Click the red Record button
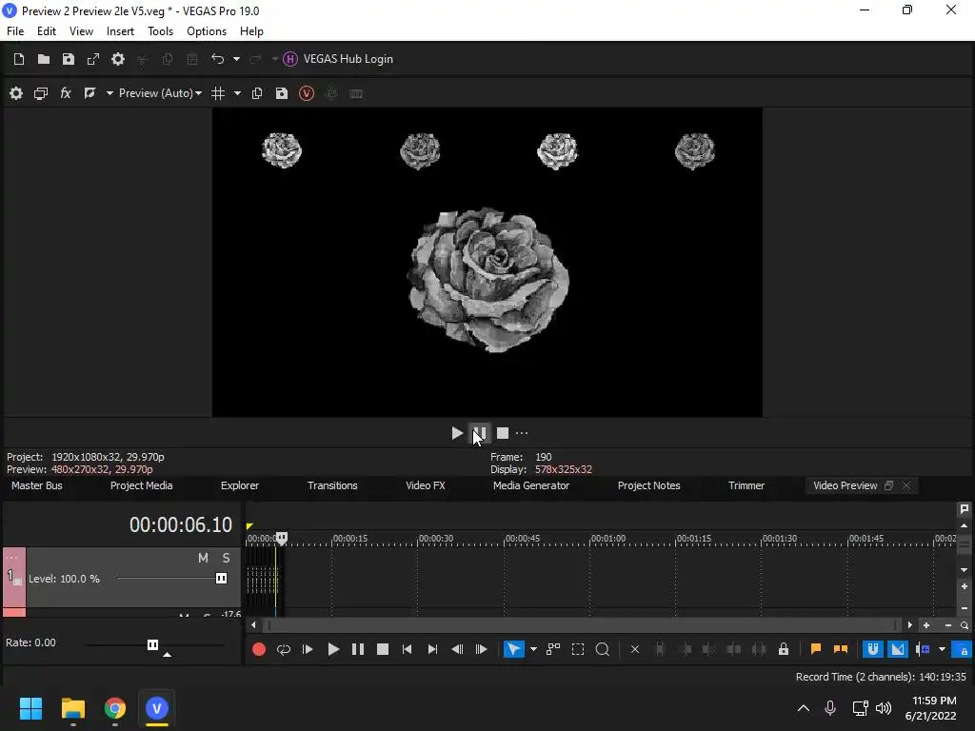Screen dimensions: 975x731 pos(259,649)
